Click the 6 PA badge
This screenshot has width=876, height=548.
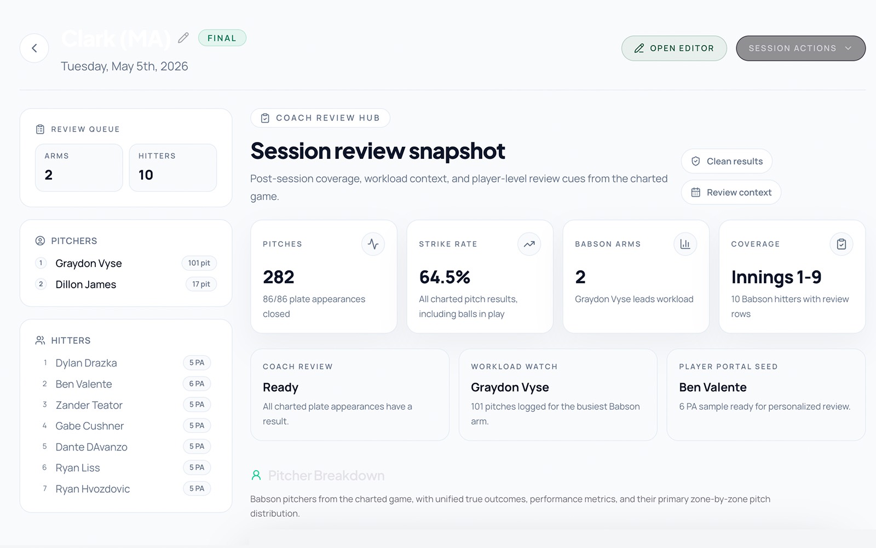click(x=197, y=384)
